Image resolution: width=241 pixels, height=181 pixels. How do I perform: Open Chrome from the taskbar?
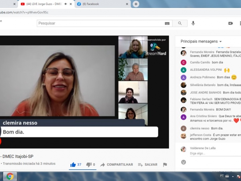click(x=10, y=176)
